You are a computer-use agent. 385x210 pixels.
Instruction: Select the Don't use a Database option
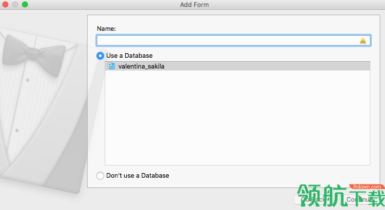[x=100, y=176]
